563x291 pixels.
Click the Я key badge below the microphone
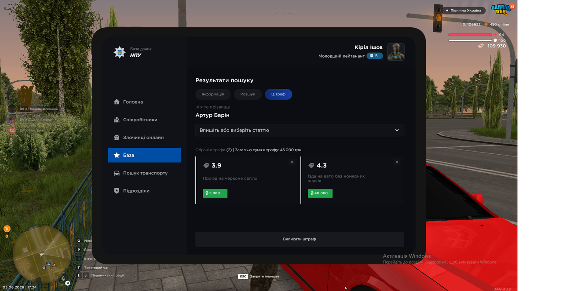(x=68, y=283)
